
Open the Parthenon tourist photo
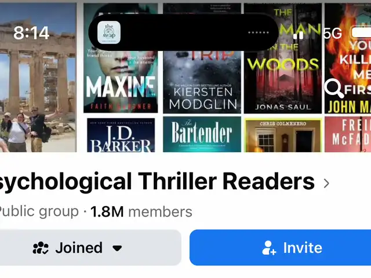[x=38, y=77]
